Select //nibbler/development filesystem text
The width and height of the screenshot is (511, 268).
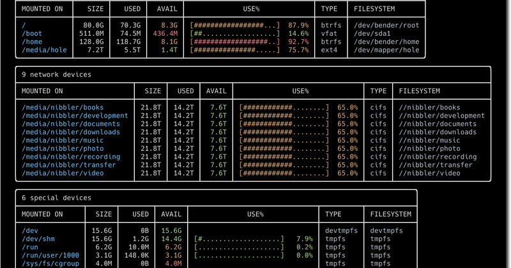[442, 116]
